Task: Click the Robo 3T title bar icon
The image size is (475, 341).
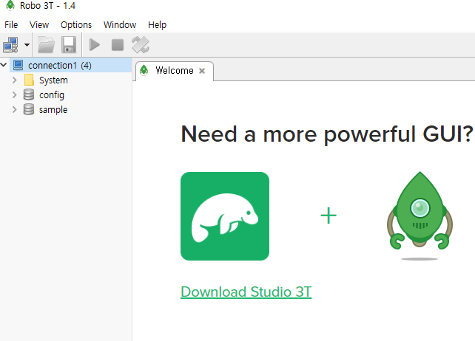Action: (x=10, y=5)
